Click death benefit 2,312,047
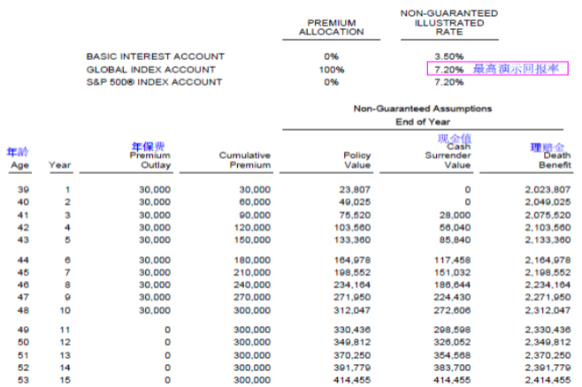Screen dimensions: 582x387 [x=548, y=311]
